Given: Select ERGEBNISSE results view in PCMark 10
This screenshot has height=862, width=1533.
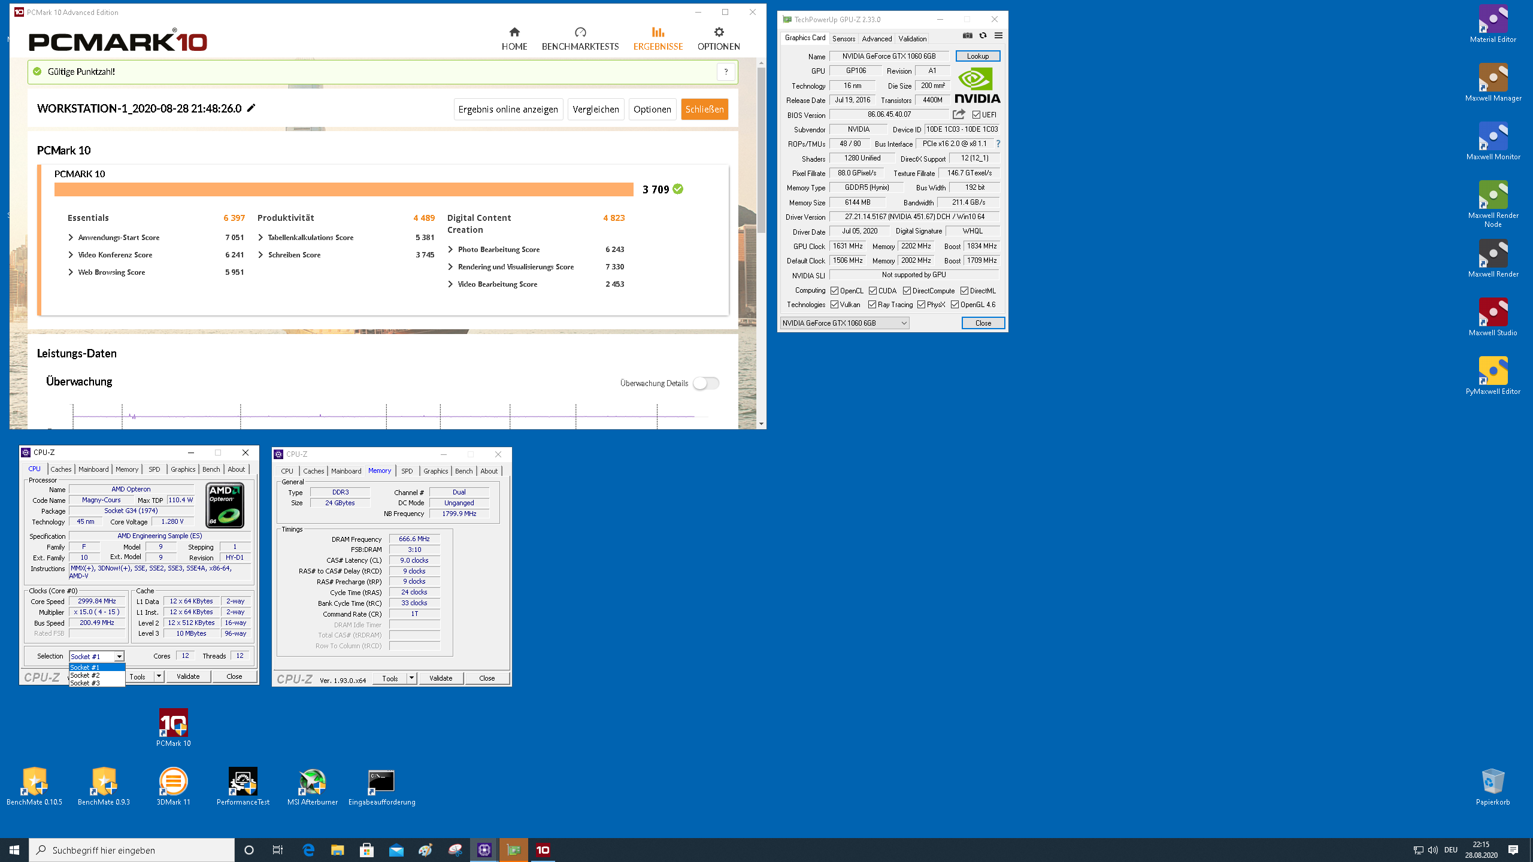Looking at the screenshot, I should tap(658, 39).
